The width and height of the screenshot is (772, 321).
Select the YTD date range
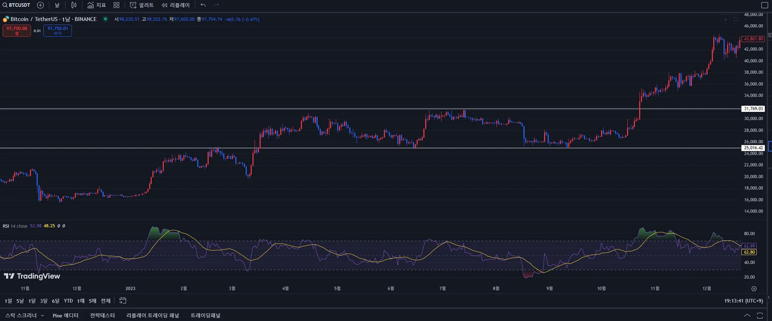pyautogui.click(x=68, y=301)
